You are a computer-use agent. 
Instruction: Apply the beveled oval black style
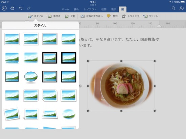coord(31,77)
